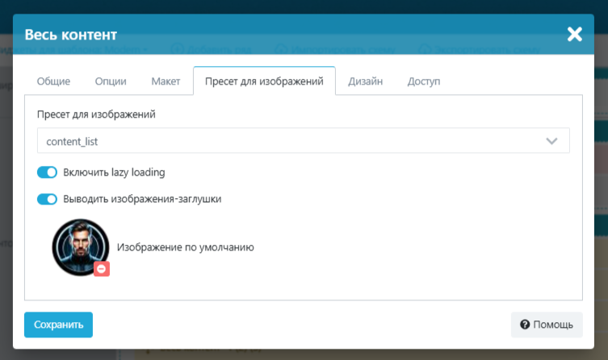The image size is (608, 360).
Task: Toggle Включить lazy loading switch
Action: (47, 172)
